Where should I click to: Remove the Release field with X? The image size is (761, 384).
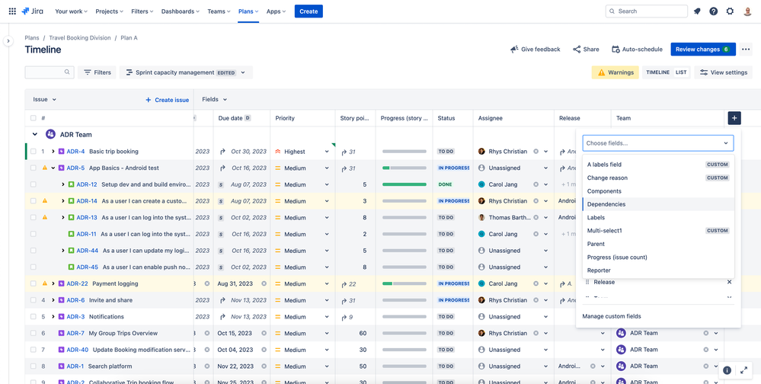pyautogui.click(x=729, y=283)
